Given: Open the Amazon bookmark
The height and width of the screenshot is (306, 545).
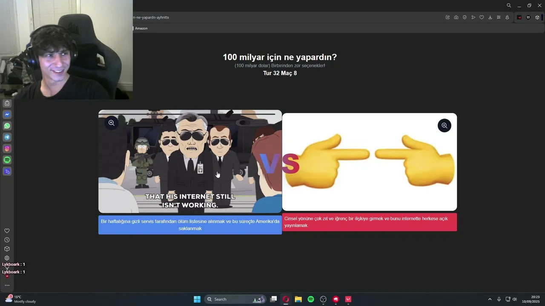Looking at the screenshot, I should pyautogui.click(x=141, y=28).
